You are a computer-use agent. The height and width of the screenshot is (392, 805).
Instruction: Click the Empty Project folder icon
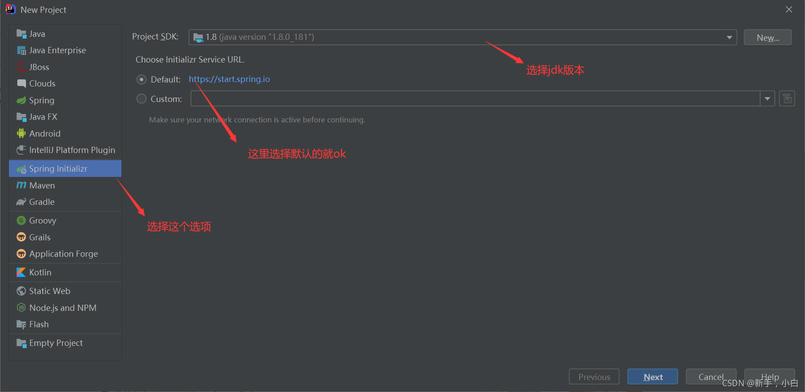click(21, 343)
